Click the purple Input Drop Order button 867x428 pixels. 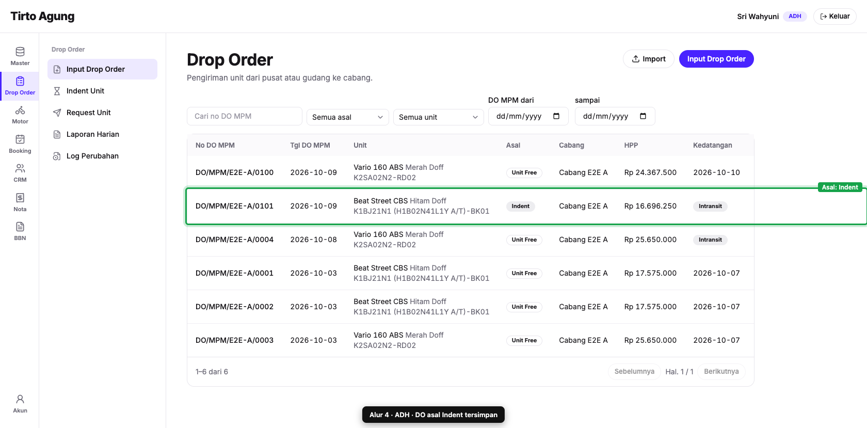coord(716,59)
